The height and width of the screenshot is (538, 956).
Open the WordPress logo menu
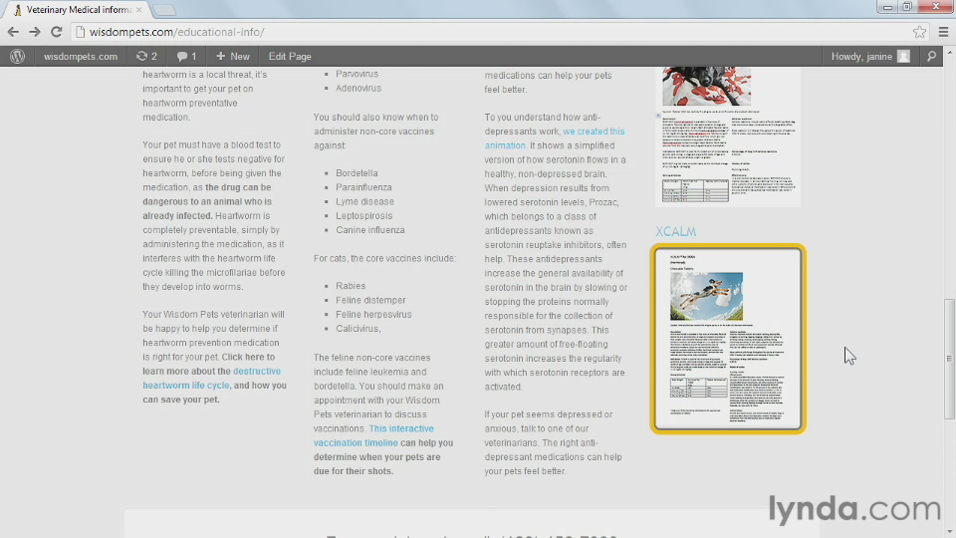tap(17, 57)
